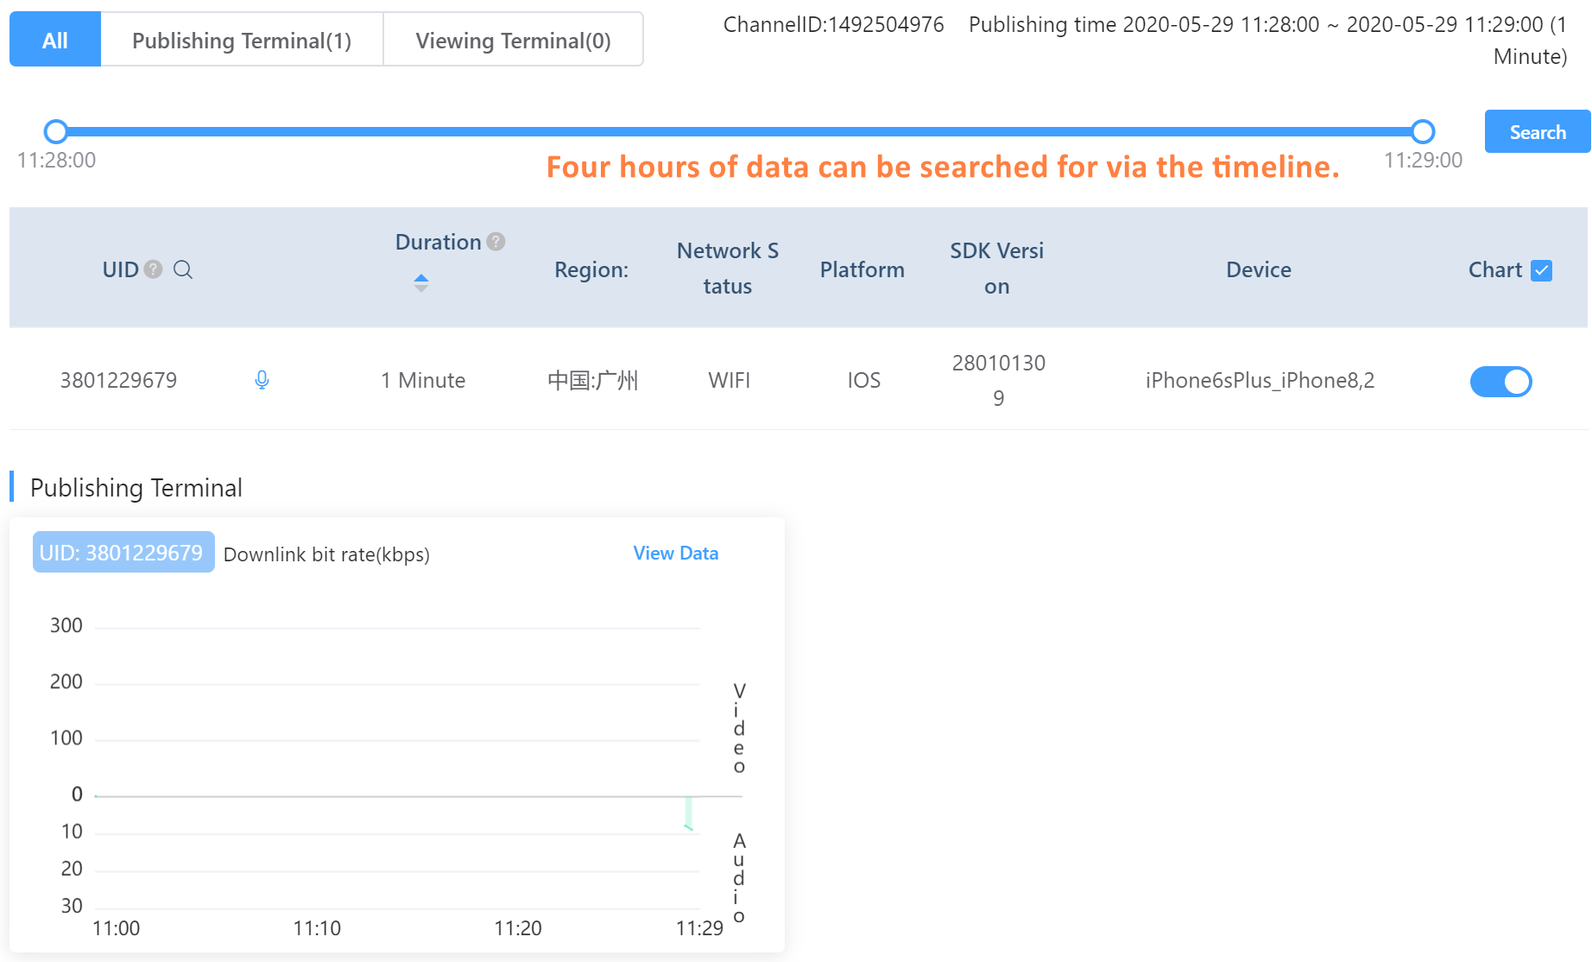Click the UID: 3801229679 chart badge
This screenshot has width=1592, height=962.
(123, 553)
